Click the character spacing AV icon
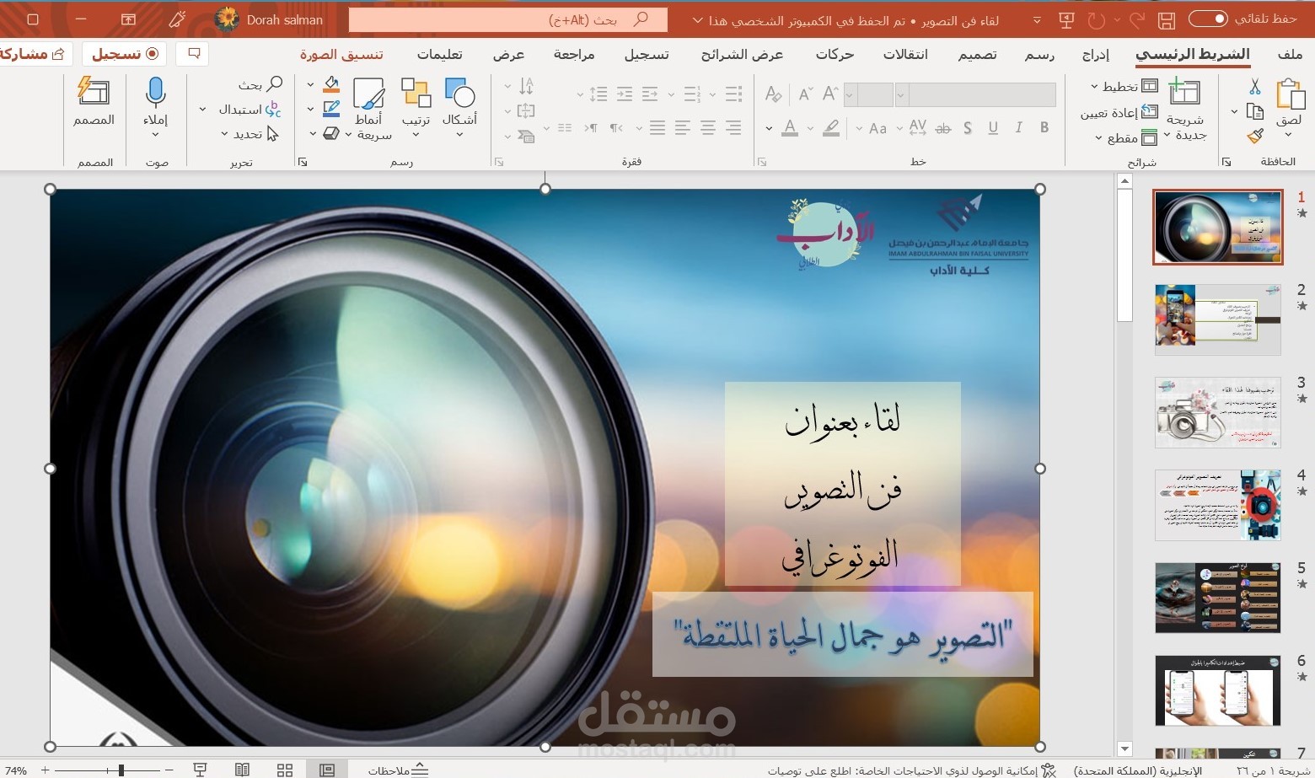 918,128
